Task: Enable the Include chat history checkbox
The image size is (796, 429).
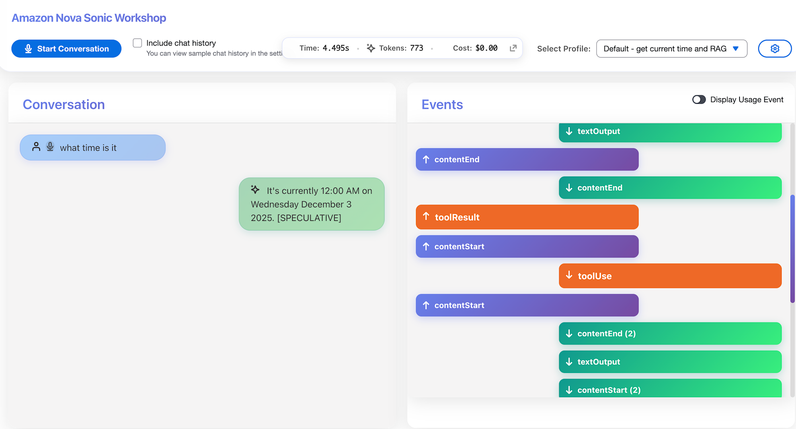Action: pos(137,43)
